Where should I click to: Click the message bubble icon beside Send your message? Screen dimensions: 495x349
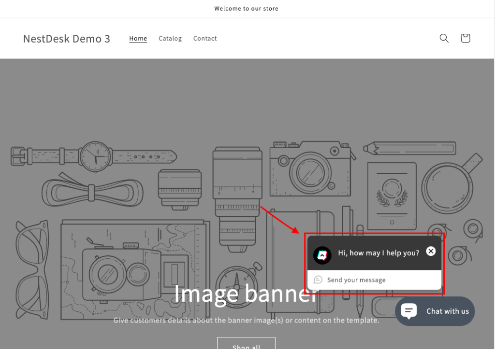tap(318, 279)
